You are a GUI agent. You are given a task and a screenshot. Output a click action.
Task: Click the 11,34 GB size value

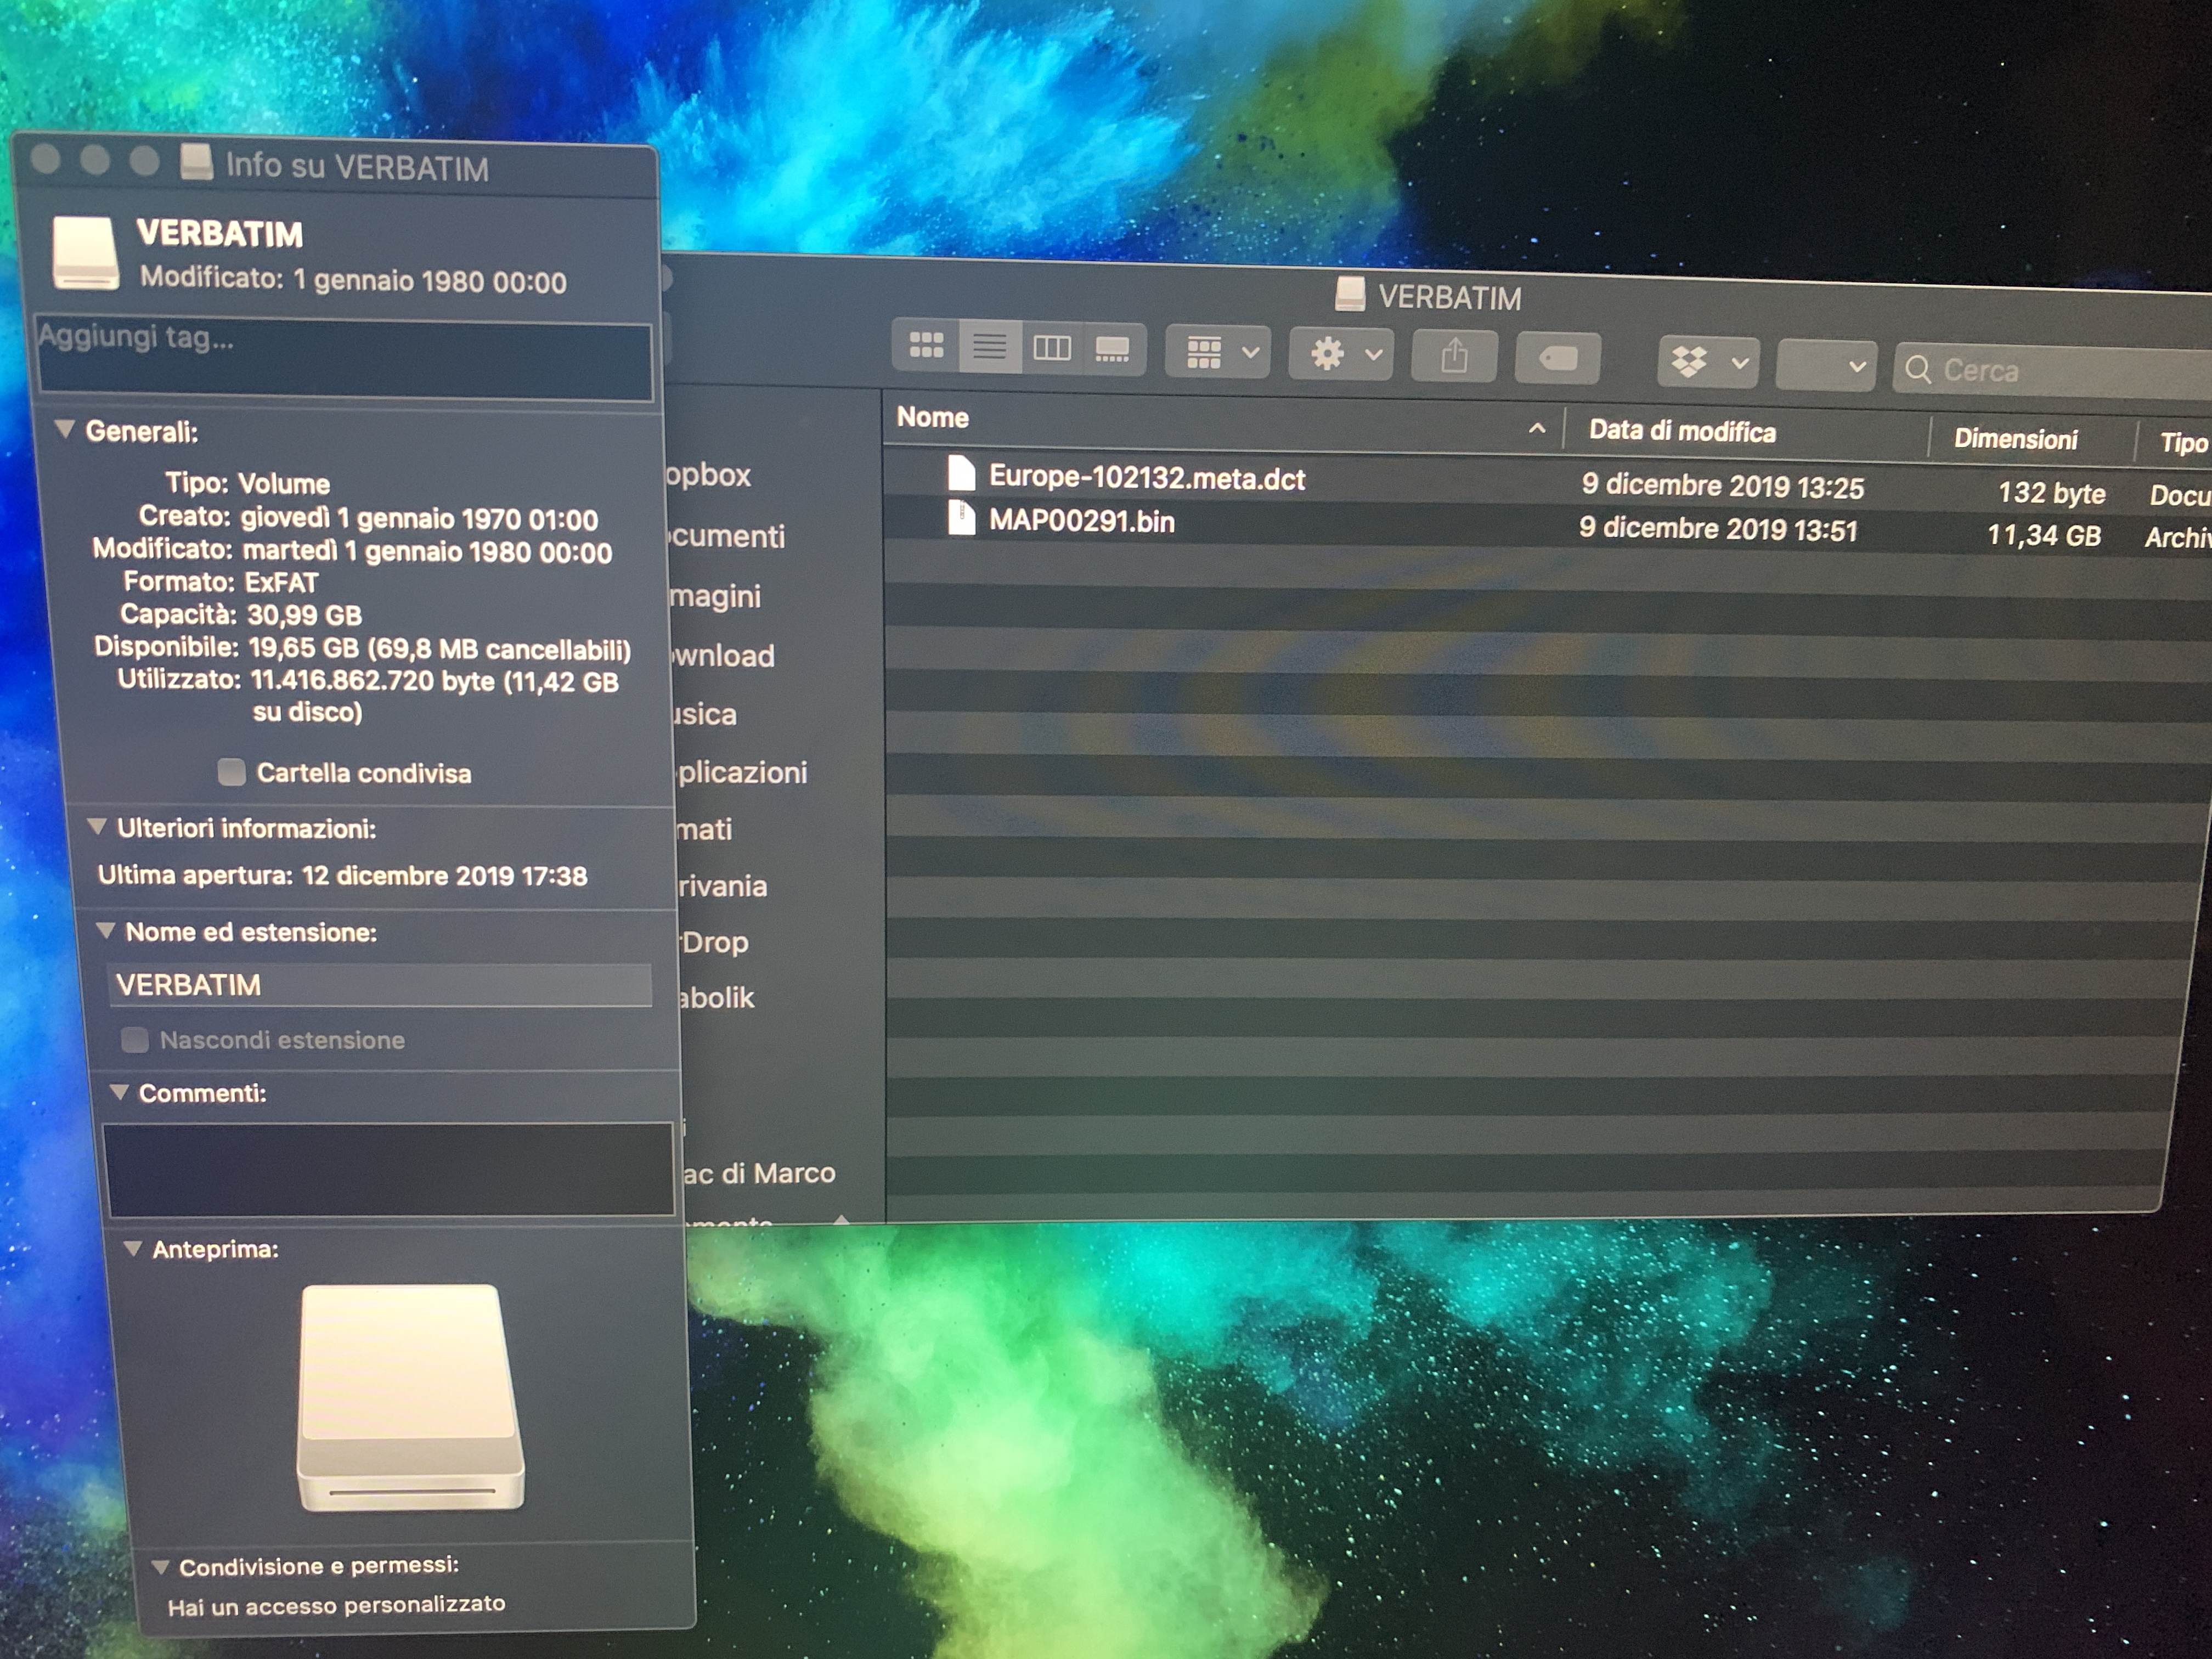pos(2043,535)
